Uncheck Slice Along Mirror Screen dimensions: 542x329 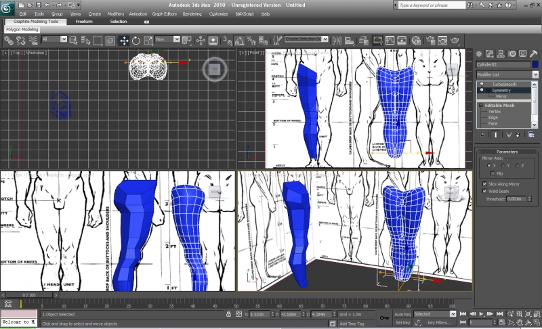click(x=484, y=183)
